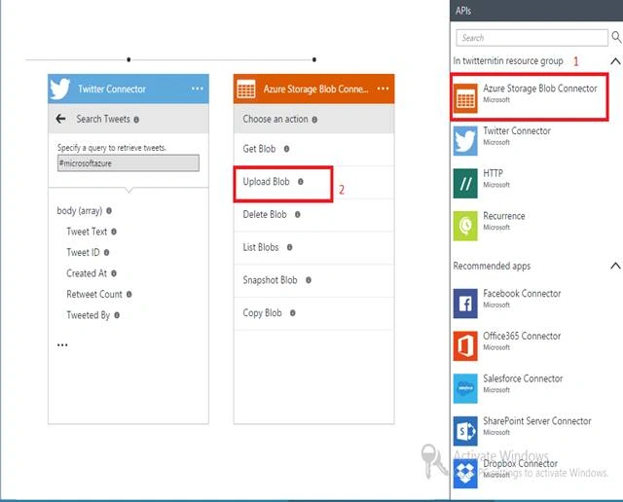Go back using the arrow beside Search Tweets
The image size is (623, 502).
[x=60, y=119]
